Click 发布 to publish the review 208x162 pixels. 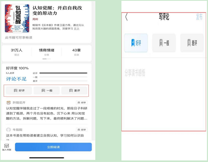click(x=199, y=17)
